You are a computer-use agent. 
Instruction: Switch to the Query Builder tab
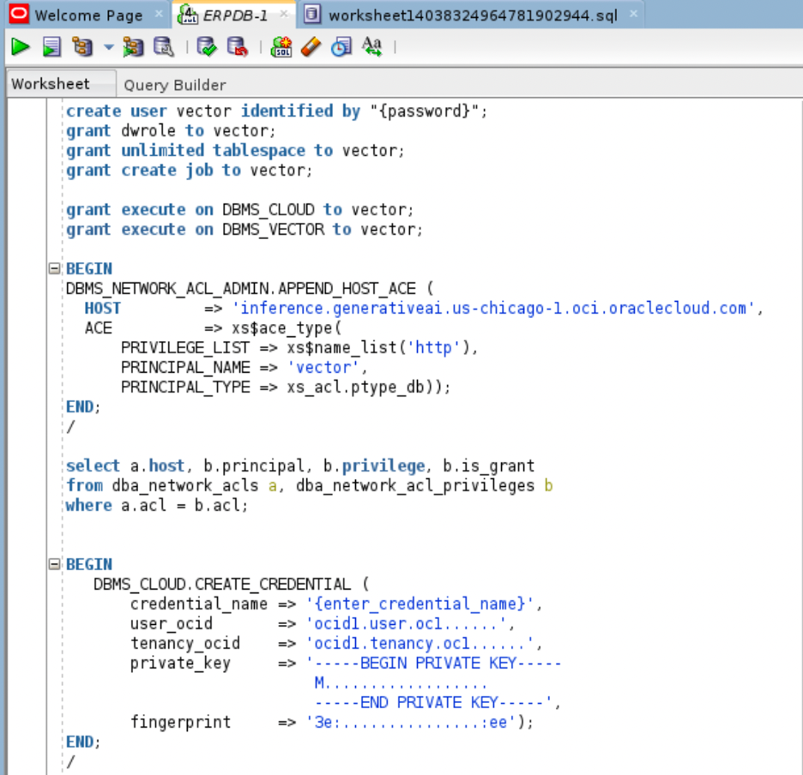click(175, 85)
